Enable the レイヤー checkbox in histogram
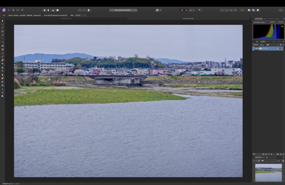The image size is (285, 185). click(269, 22)
